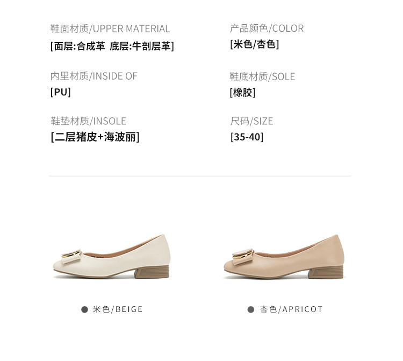Viewport: 403px width, 361px height.
Task: Click the gold buckle on beige shoe
Action: (x=71, y=253)
